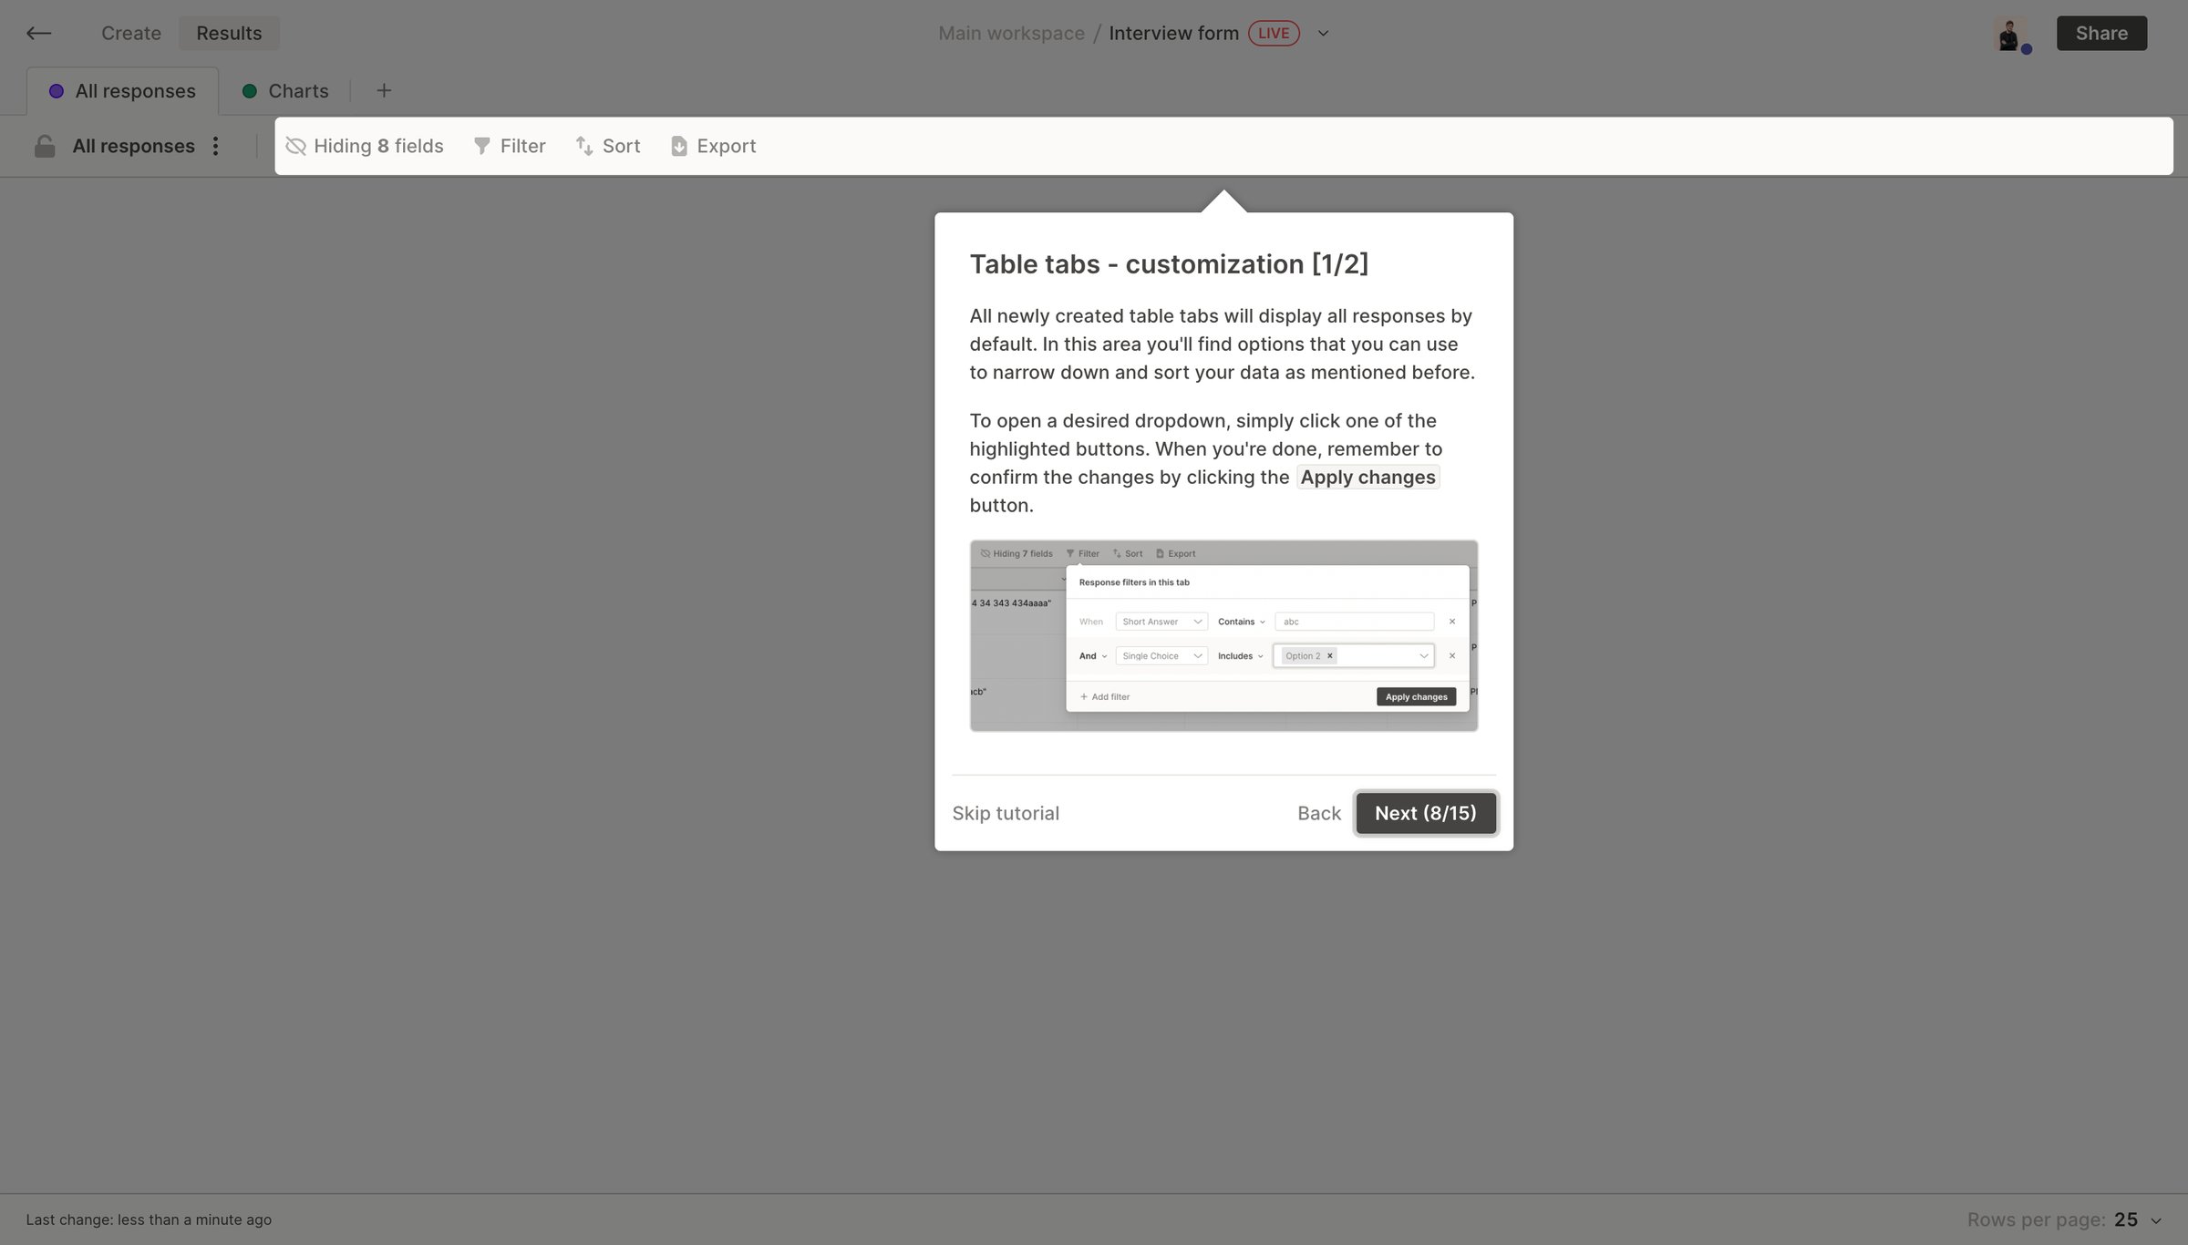This screenshot has width=2188, height=1245.
Task: Click the lock icon beside All responses
Action: pyautogui.click(x=45, y=146)
